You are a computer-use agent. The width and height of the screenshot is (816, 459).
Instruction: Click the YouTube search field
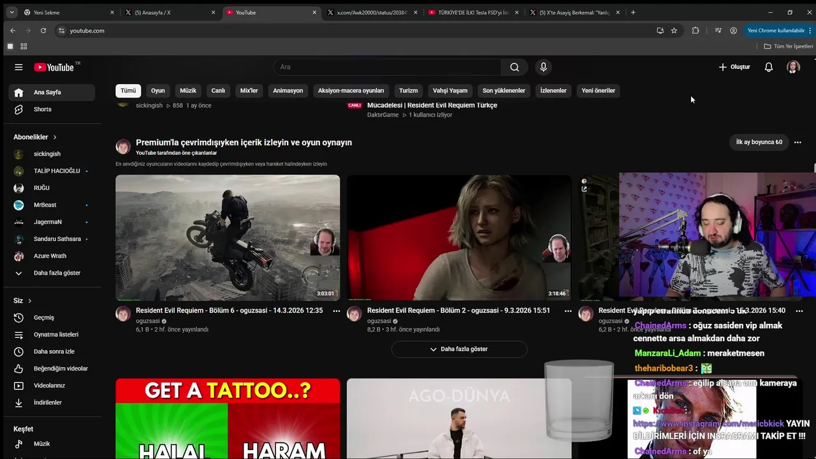point(388,67)
